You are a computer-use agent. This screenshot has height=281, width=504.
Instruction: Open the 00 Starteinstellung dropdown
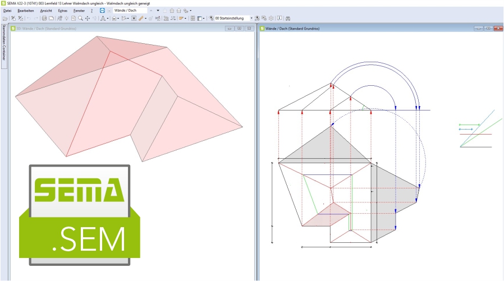tap(251, 19)
